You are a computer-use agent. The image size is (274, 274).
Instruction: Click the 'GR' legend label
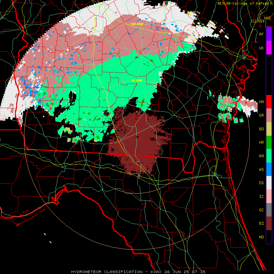click(x=262, y=115)
